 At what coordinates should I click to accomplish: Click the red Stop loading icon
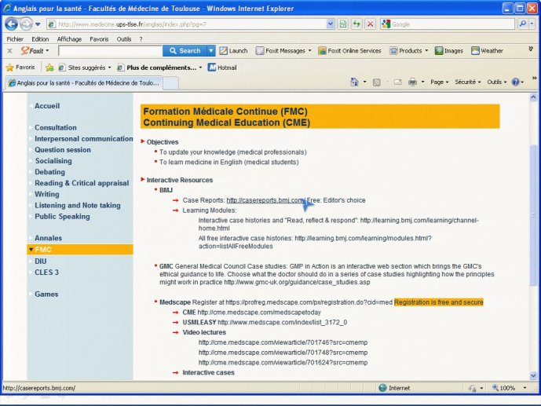370,24
